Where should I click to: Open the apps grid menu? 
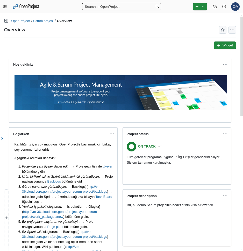tap(5, 6)
